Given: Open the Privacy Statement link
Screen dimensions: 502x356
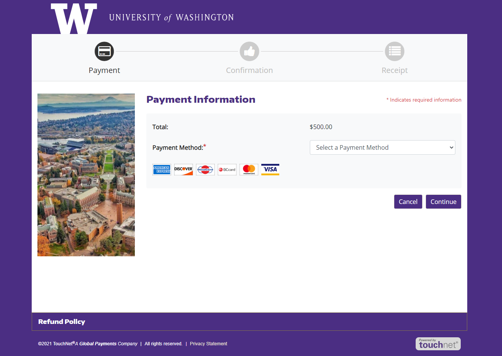Looking at the screenshot, I should 208,343.
